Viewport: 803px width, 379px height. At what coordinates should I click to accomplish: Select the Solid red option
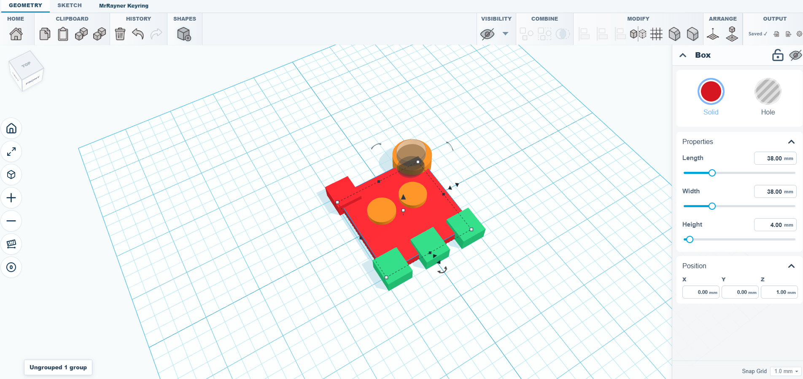pyautogui.click(x=711, y=91)
